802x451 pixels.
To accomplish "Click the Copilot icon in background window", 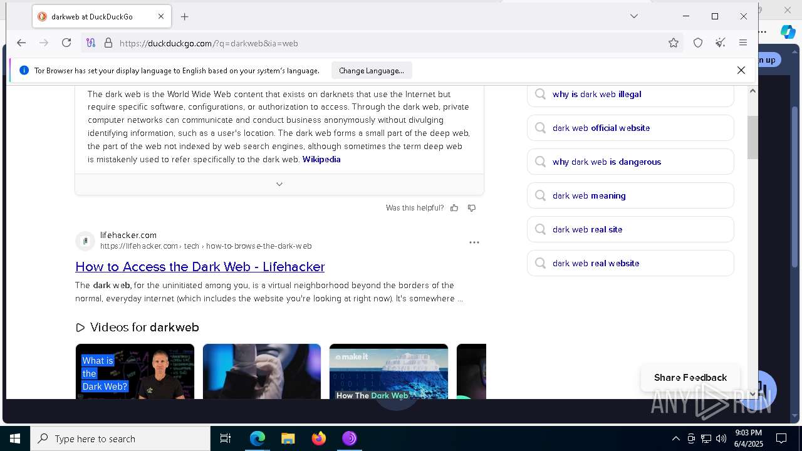I will tap(788, 32).
